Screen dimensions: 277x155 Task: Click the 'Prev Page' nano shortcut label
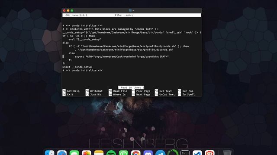point(143,91)
